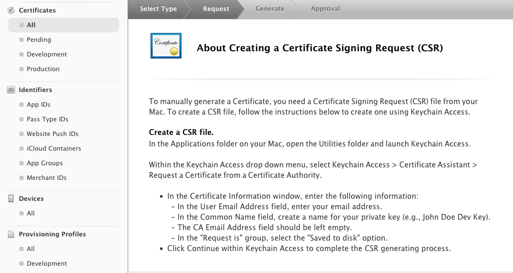The image size is (513, 273).
Task: Click the Identifiers section header
Action: coord(35,90)
